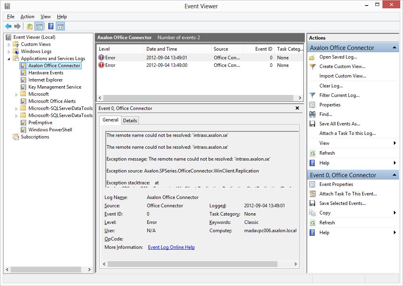The image size is (403, 286).
Task: Select Key Management Service log
Action: [x=55, y=87]
